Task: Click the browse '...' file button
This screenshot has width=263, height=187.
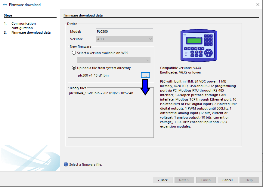Action: tap(145, 75)
